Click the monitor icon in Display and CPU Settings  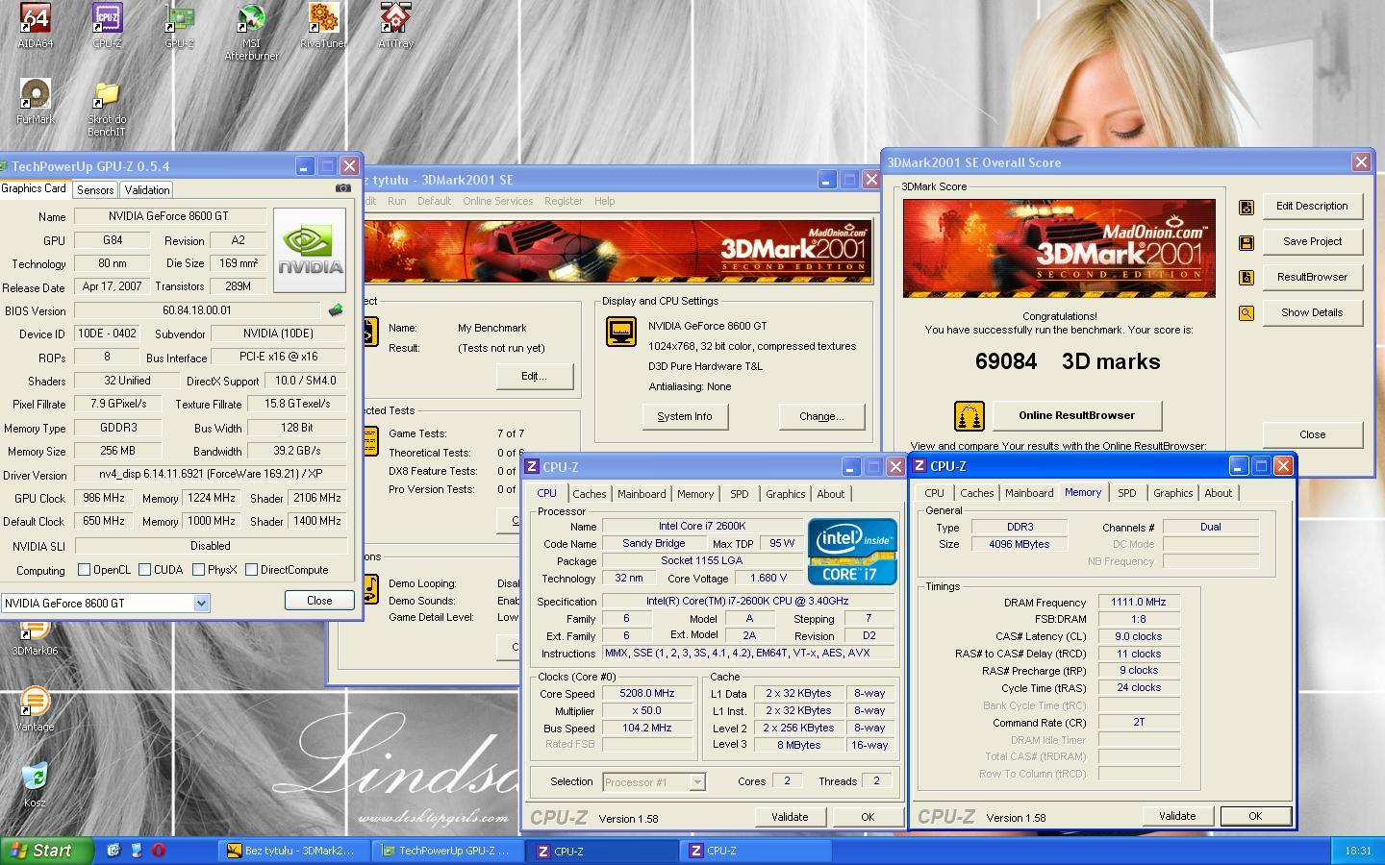click(621, 332)
